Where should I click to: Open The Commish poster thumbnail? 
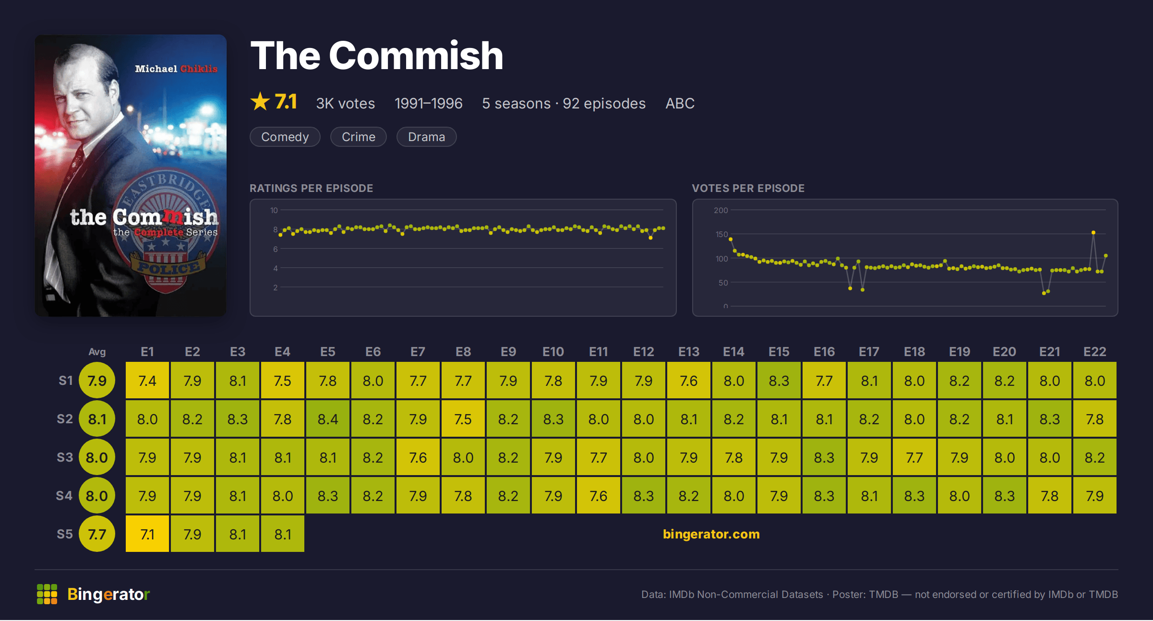(131, 175)
